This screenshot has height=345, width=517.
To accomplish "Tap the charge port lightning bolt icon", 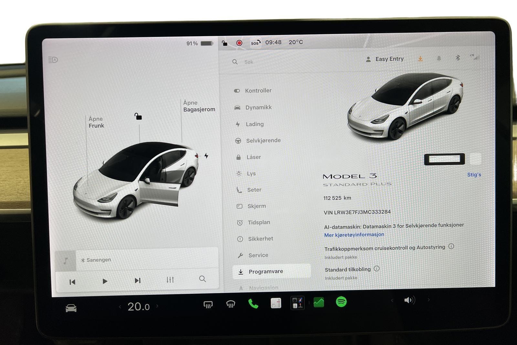I will (x=206, y=156).
